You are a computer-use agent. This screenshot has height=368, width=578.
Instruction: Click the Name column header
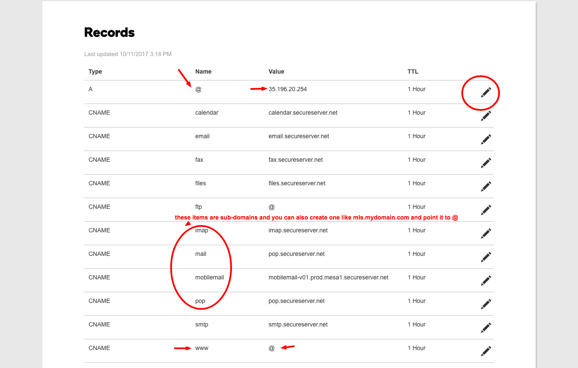[203, 71]
